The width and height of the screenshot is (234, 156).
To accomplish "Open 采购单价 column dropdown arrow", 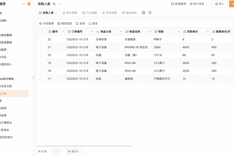I will coord(208,32).
